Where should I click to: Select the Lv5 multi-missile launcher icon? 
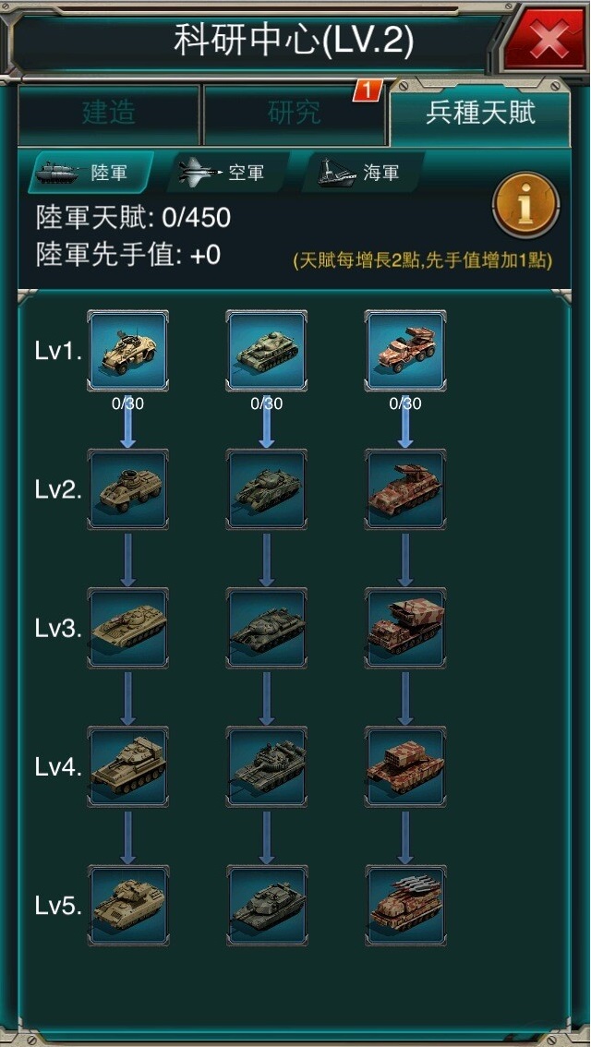(405, 906)
